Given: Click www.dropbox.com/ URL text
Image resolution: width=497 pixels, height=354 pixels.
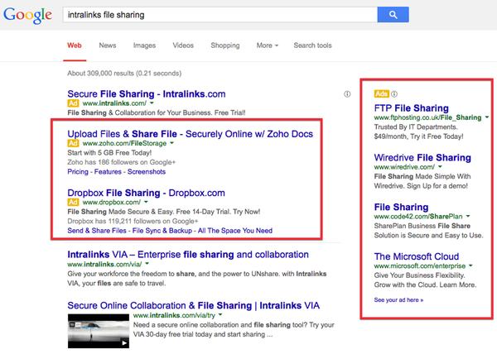Looking at the screenshot, I should pyautogui.click(x=112, y=202).
